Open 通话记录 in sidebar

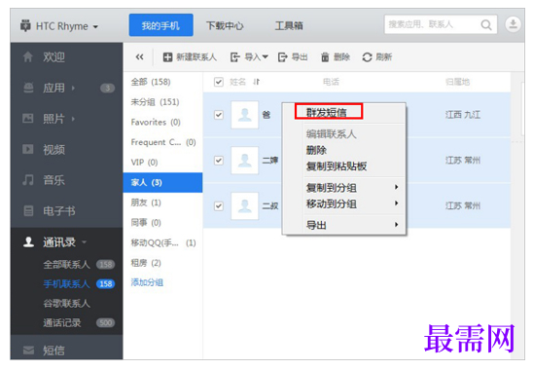click(x=62, y=322)
